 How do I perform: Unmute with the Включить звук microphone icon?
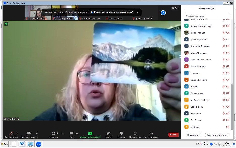coord(11,133)
